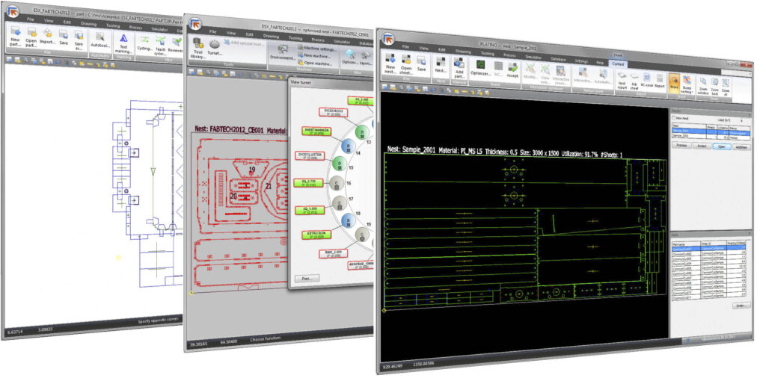Click the Zoom back tool
The image size is (766, 381).
pos(714,87)
